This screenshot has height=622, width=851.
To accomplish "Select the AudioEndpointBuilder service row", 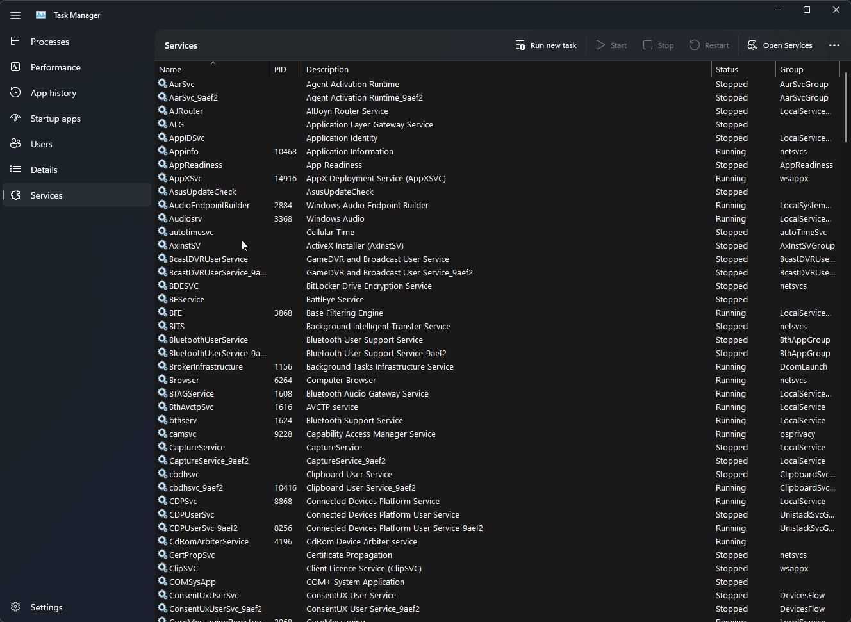I will coord(499,205).
